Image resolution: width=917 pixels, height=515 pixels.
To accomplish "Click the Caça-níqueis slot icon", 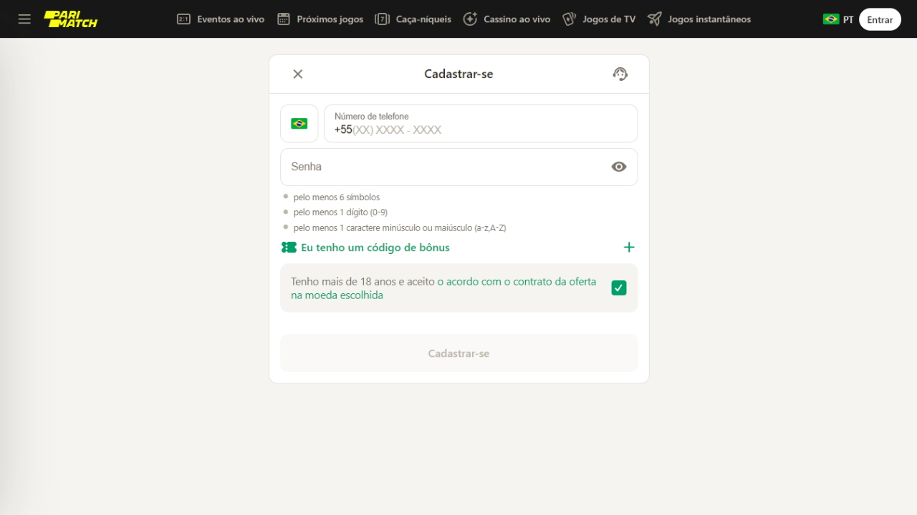I will pyautogui.click(x=383, y=19).
